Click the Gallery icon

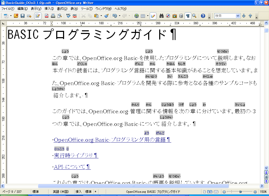[x=175, y=16]
